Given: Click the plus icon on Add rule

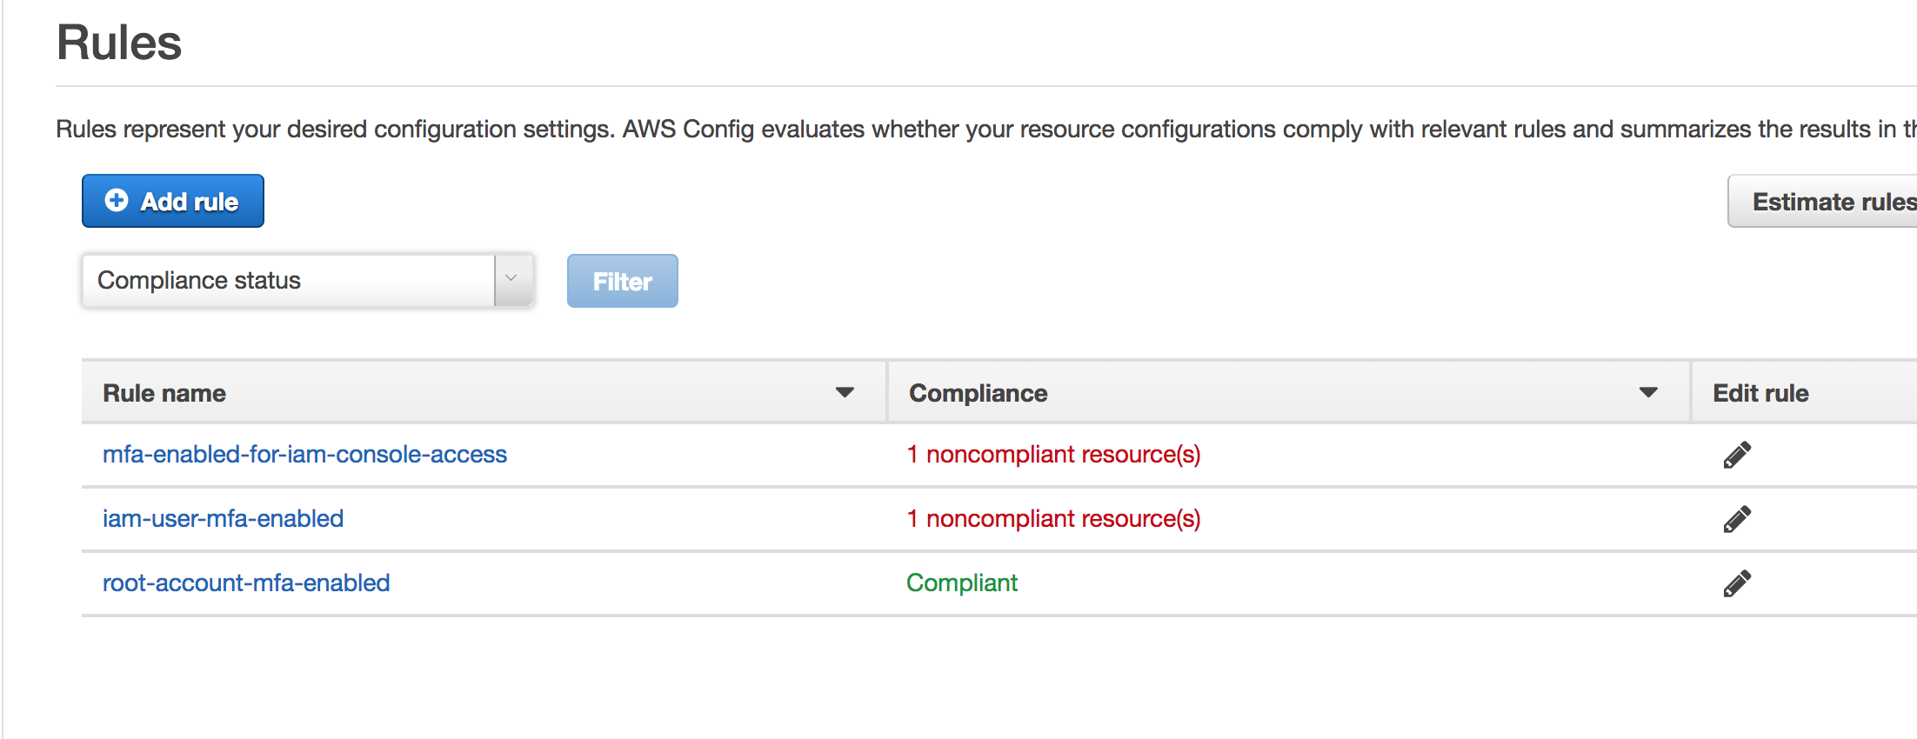Looking at the screenshot, I should point(117,201).
